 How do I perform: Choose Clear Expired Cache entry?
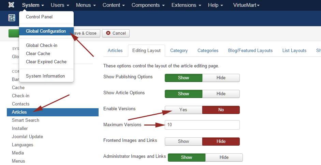pos(46,62)
